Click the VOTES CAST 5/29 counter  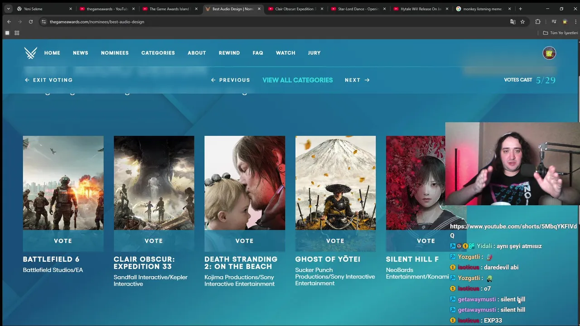pyautogui.click(x=530, y=80)
